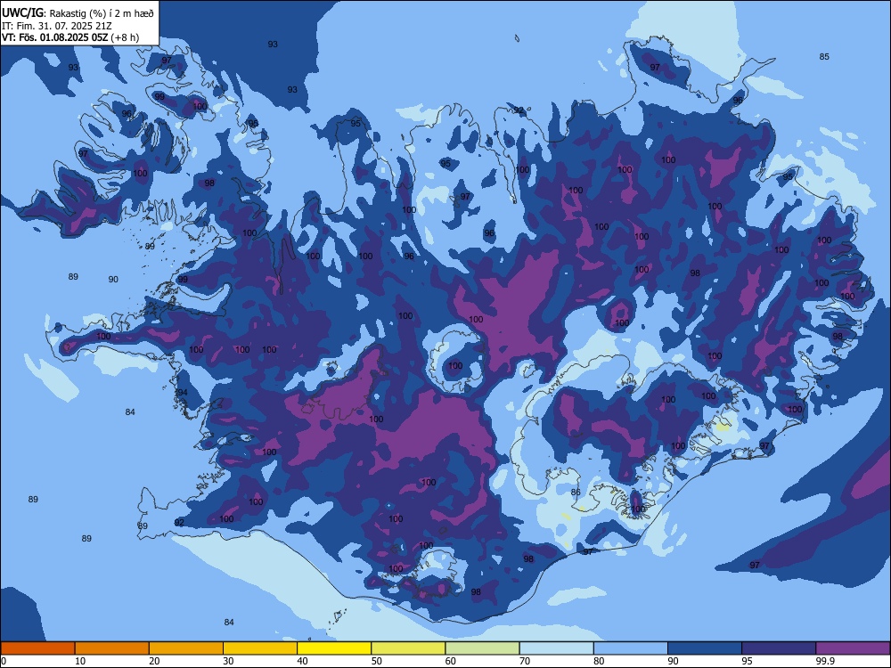Click the '99.9' legend scale label
The width and height of the screenshot is (891, 668).
[824, 661]
